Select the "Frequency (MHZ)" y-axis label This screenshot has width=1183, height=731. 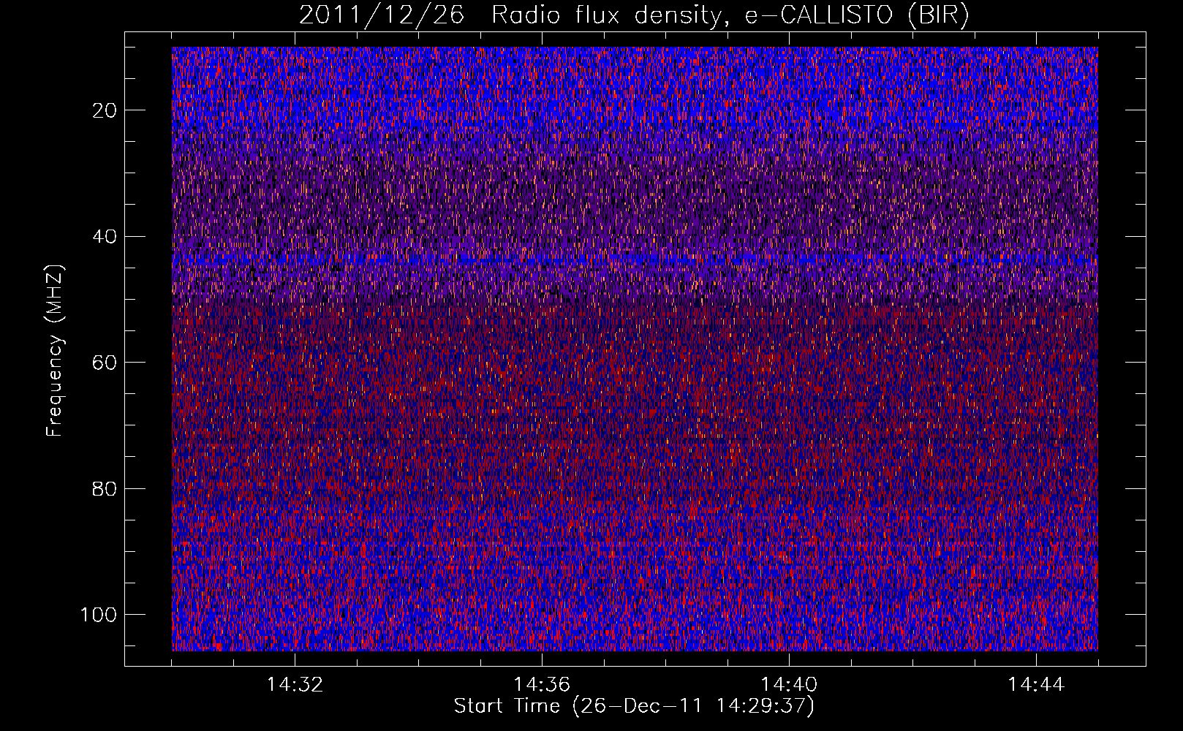pyautogui.click(x=55, y=350)
